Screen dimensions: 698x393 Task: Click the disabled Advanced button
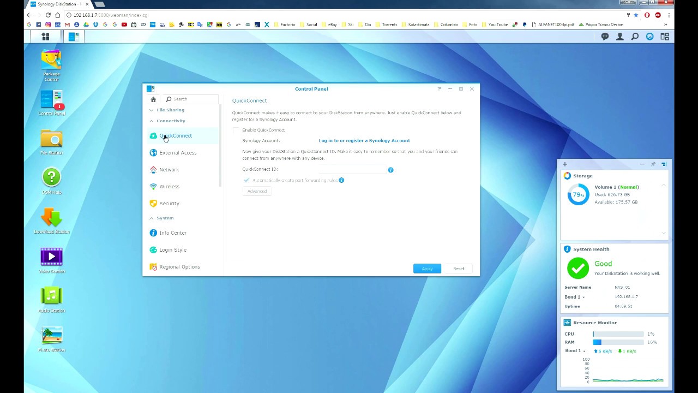[x=257, y=191]
